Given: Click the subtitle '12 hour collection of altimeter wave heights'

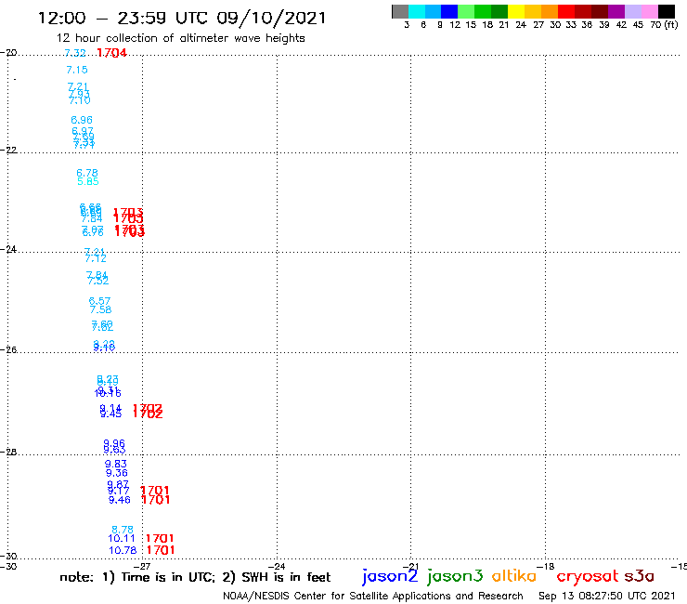Looking at the screenshot, I should click(x=180, y=39).
